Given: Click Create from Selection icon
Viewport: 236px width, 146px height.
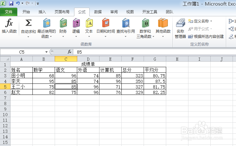Looking at the screenshot, I should pyautogui.click(x=190, y=36).
